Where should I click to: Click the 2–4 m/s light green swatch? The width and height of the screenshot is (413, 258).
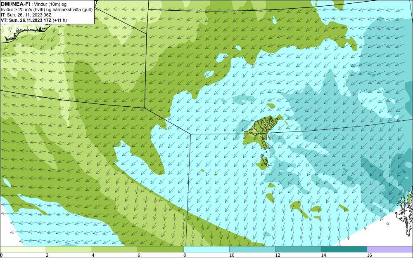[69, 249]
